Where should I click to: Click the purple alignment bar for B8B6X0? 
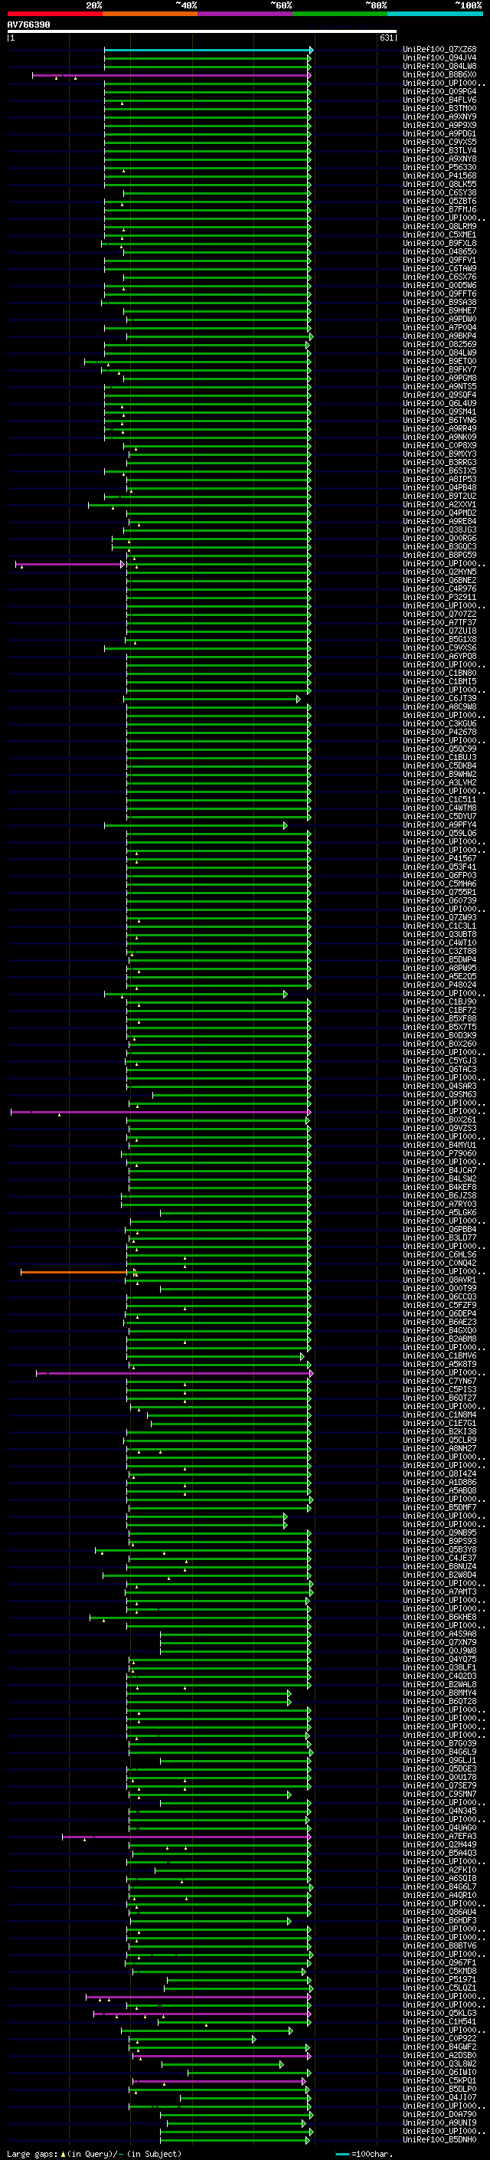click(171, 75)
